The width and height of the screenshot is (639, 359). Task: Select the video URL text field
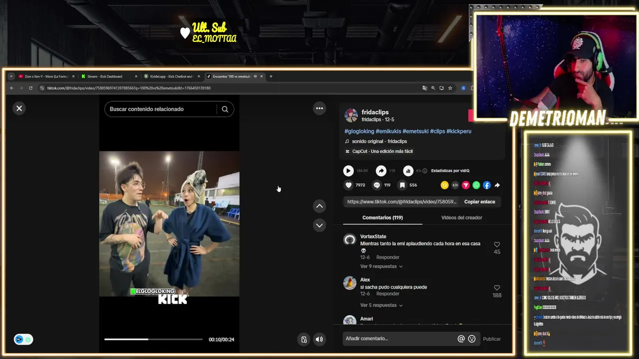(402, 201)
